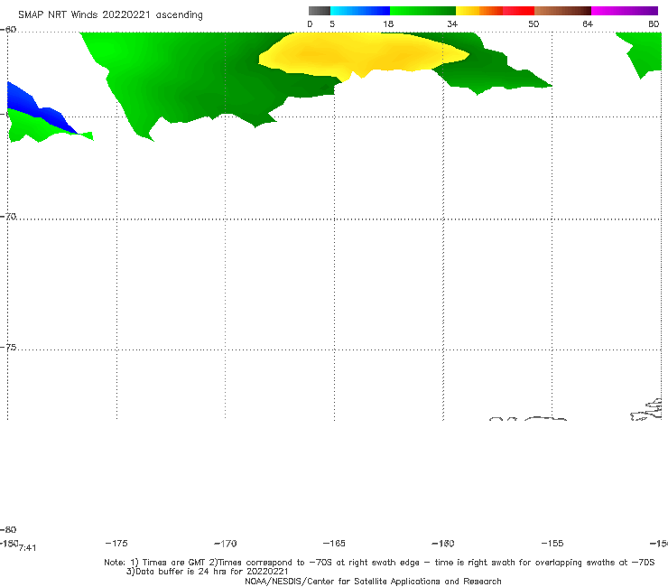
Task: Pick the yellow-to-red segment of the color bar
Action: point(495,11)
